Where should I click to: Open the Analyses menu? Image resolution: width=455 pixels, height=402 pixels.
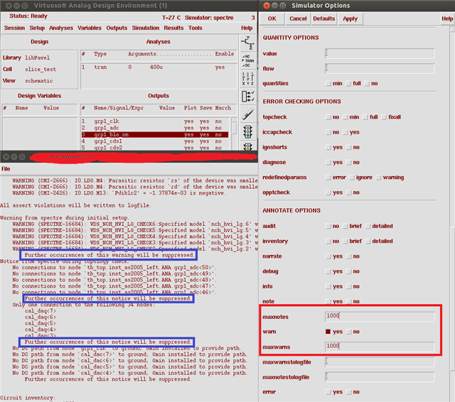click(60, 28)
